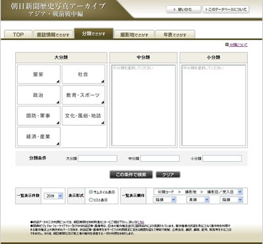Select the サムネイル表示 radio button
This screenshot has height=244, width=263.
[x=91, y=192]
